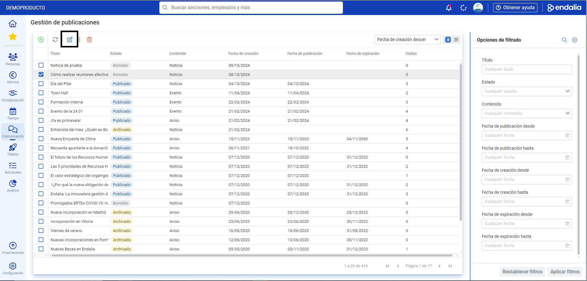The width and height of the screenshot is (587, 281).
Task: Open the Importaciones upload section
Action: coord(13,248)
